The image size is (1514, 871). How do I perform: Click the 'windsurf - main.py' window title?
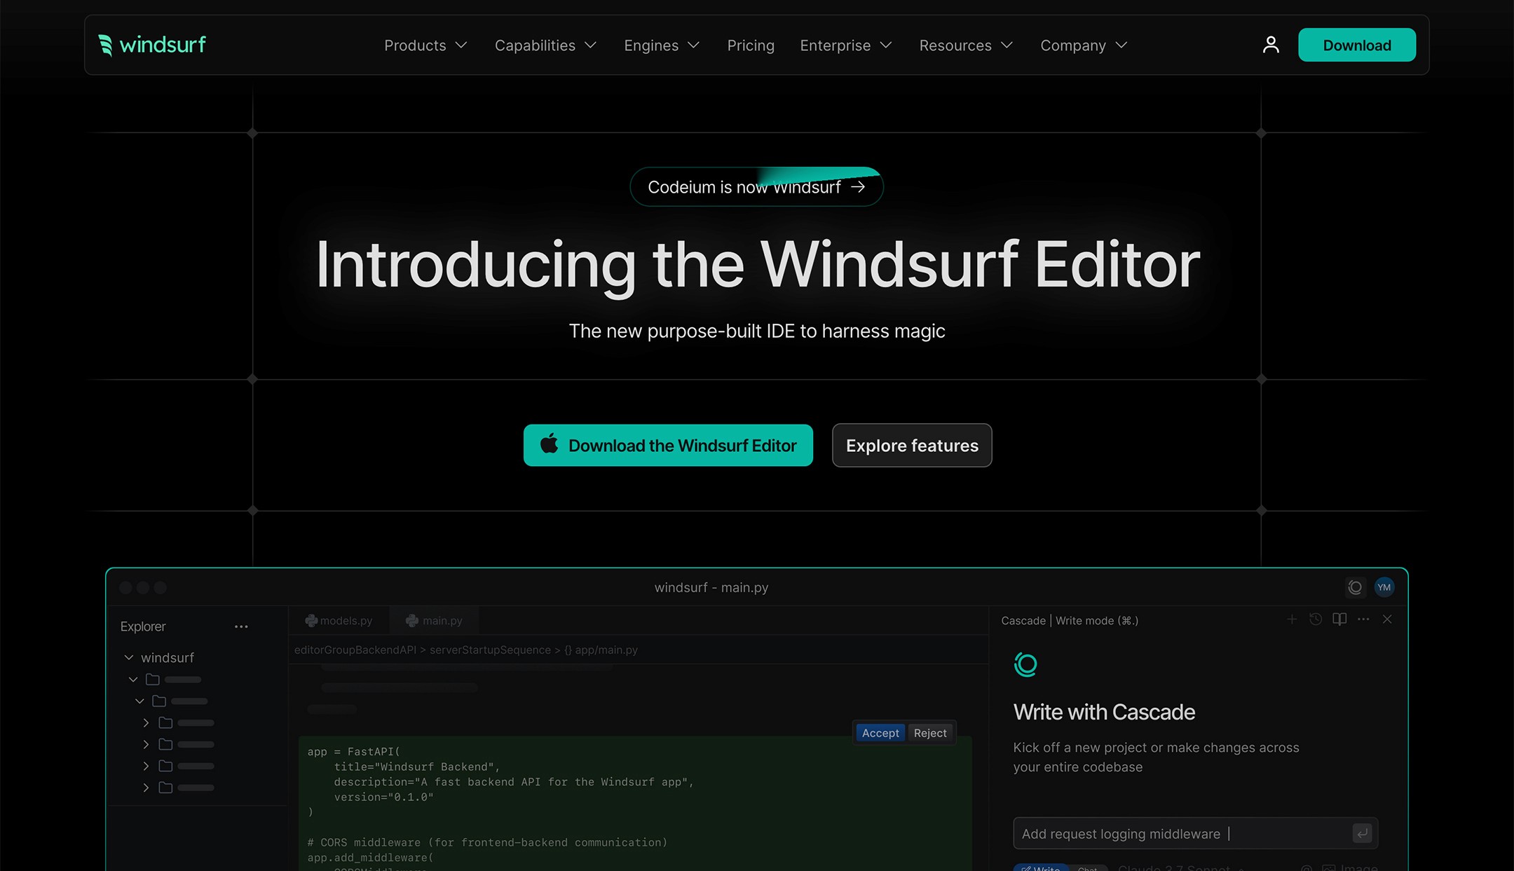[711, 587]
